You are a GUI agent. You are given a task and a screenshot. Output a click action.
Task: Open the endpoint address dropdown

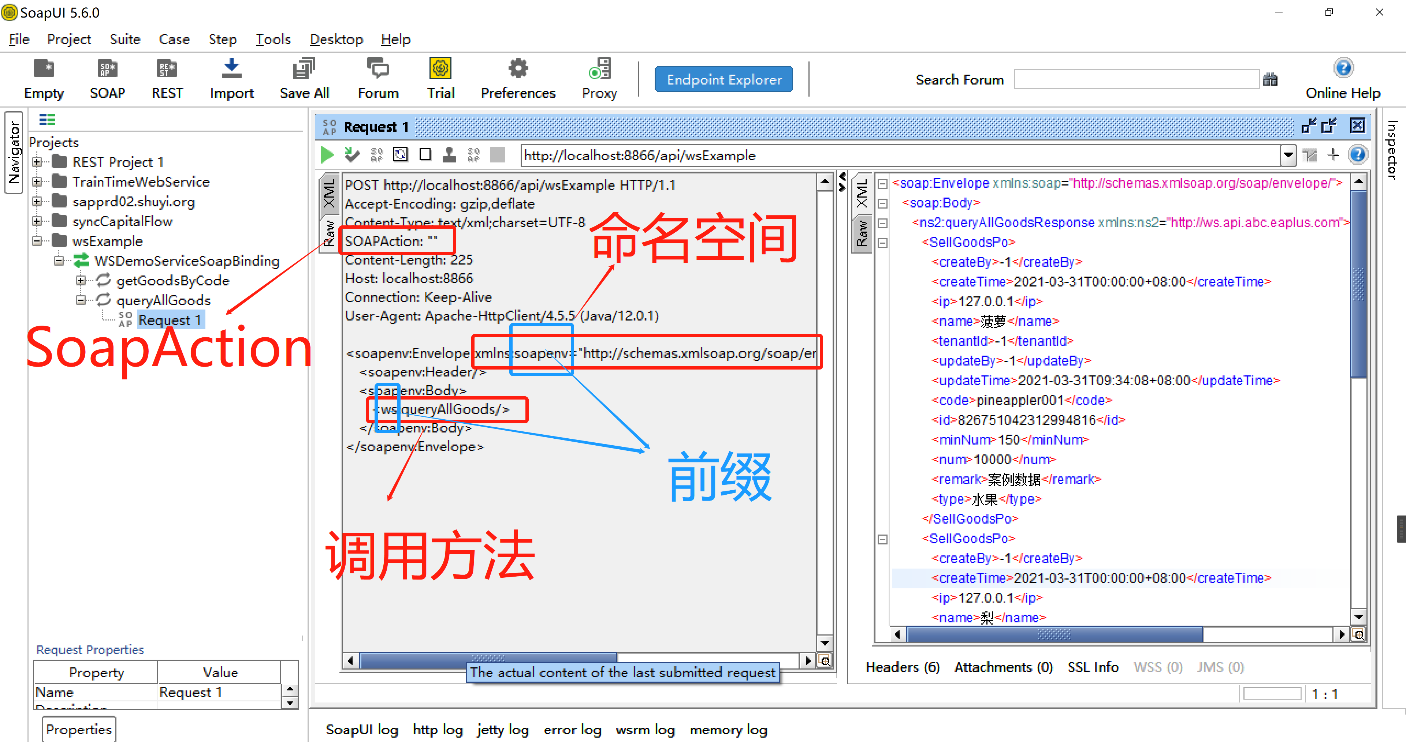pos(1288,155)
